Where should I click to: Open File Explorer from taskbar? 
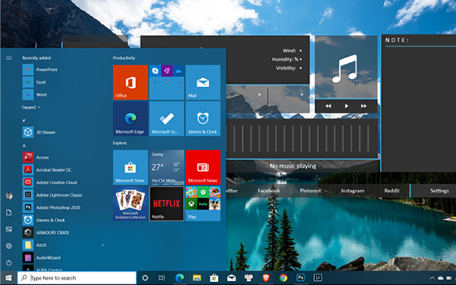(x=197, y=278)
